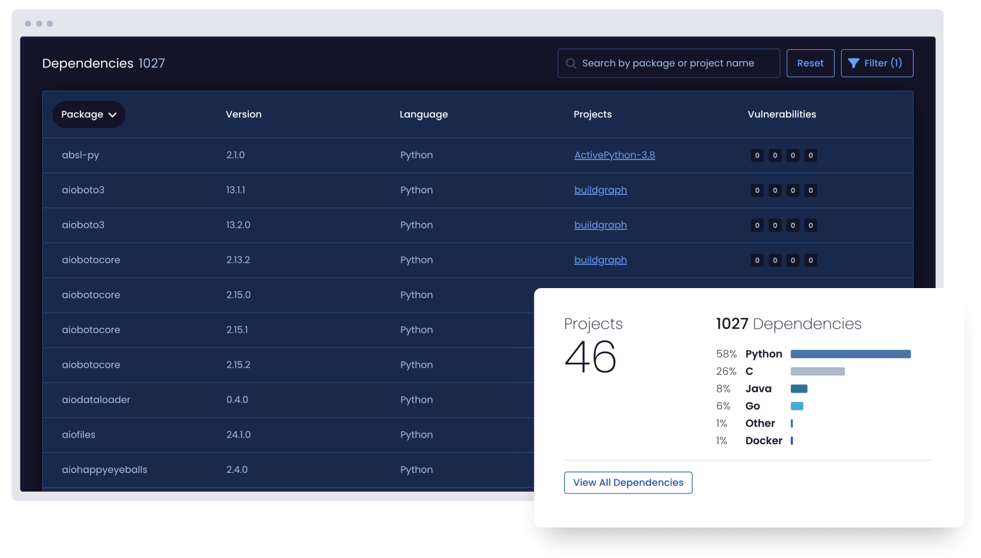Sort by the Language column header

point(423,114)
